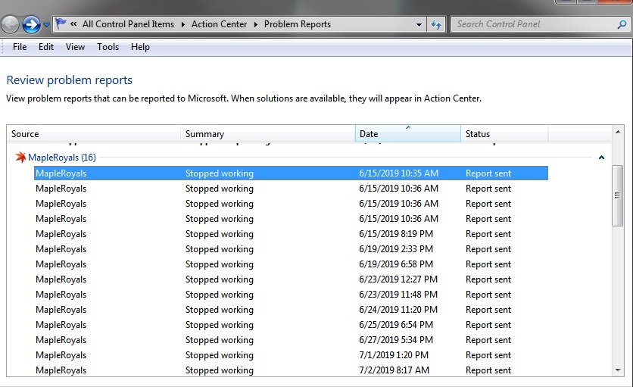
Task: Open the Help menu
Action: [140, 47]
